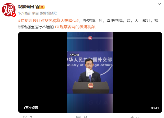This screenshot has width=164, height=118.
Task: Click the spokesperson video thumbnail podium
Action: [91, 87]
